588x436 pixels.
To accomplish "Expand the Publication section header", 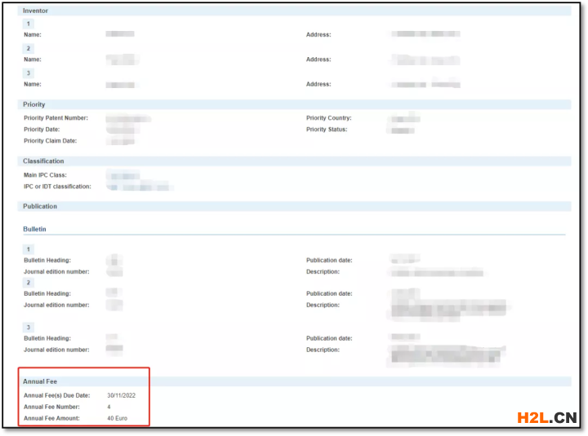I will click(x=40, y=206).
